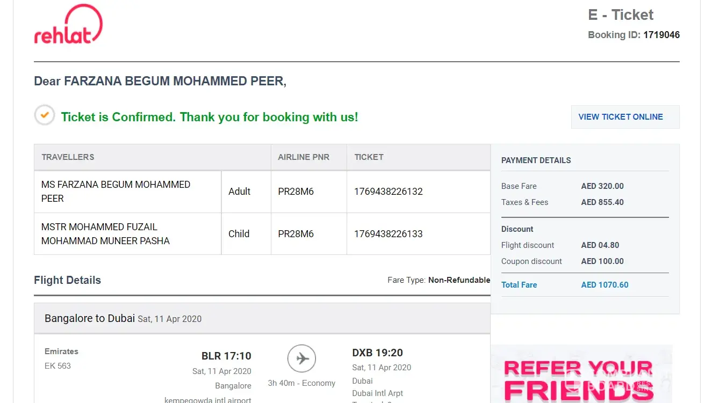Click the Travellers column header
The width and height of the screenshot is (705, 403).
pyautogui.click(x=68, y=157)
